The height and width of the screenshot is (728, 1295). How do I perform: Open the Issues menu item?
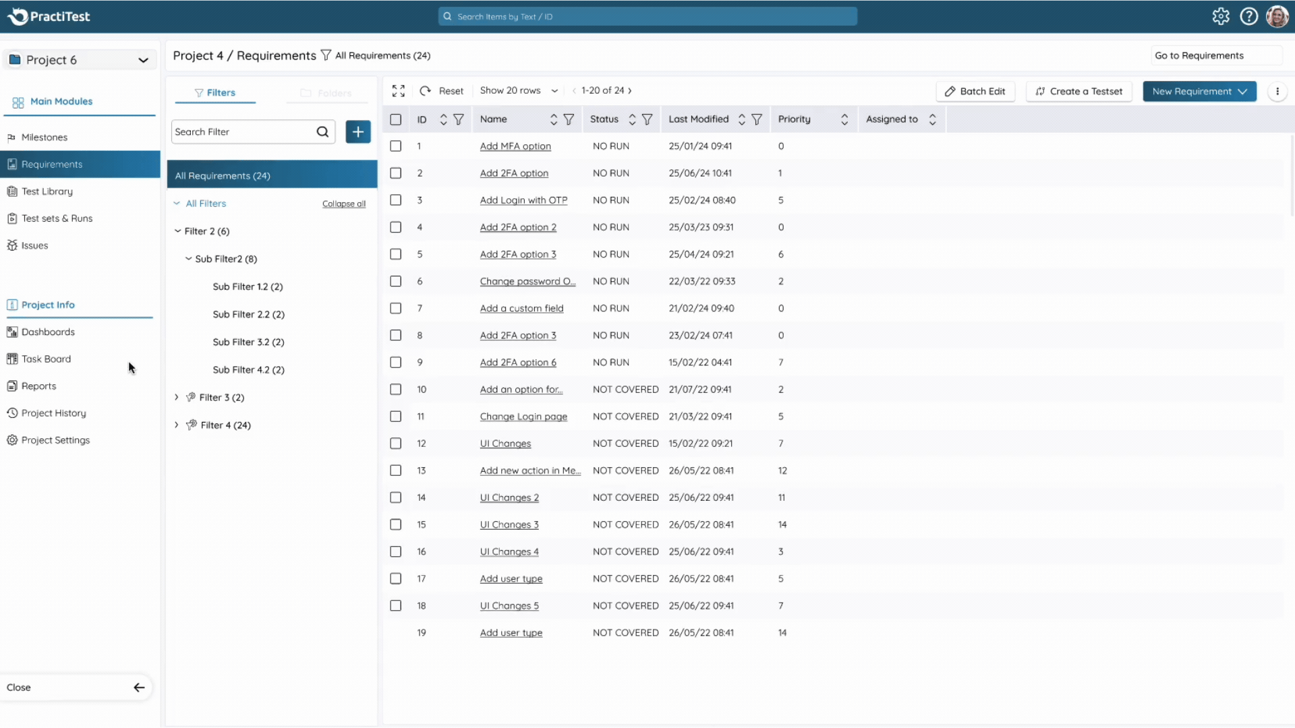tap(34, 245)
